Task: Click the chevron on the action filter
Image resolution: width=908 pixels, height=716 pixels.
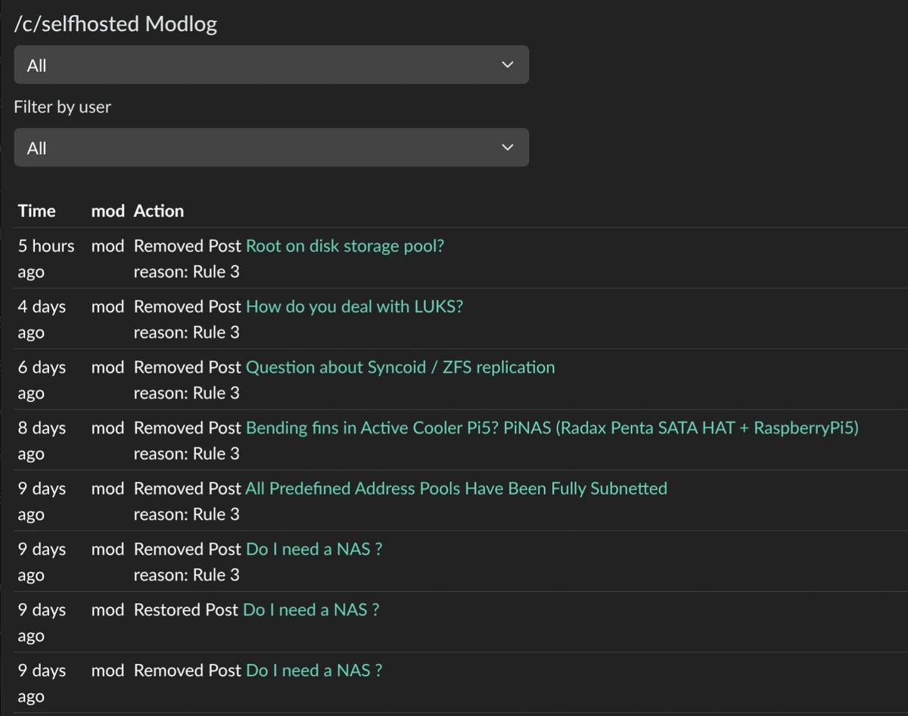Action: [507, 64]
